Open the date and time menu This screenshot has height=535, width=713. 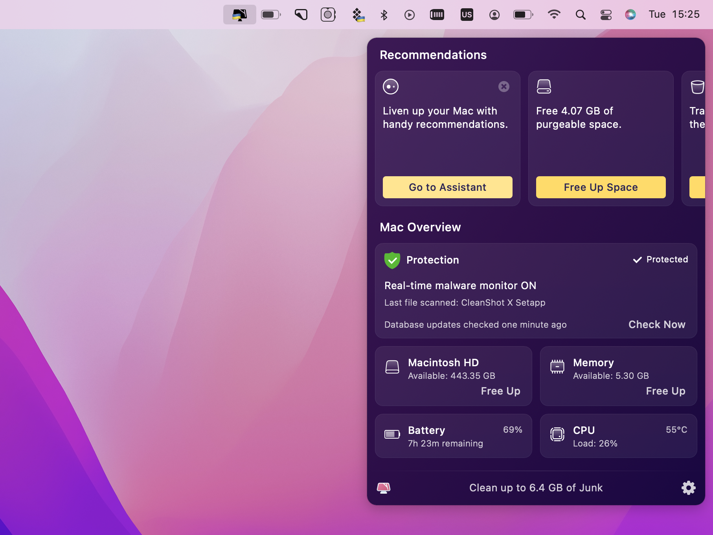[x=674, y=15]
